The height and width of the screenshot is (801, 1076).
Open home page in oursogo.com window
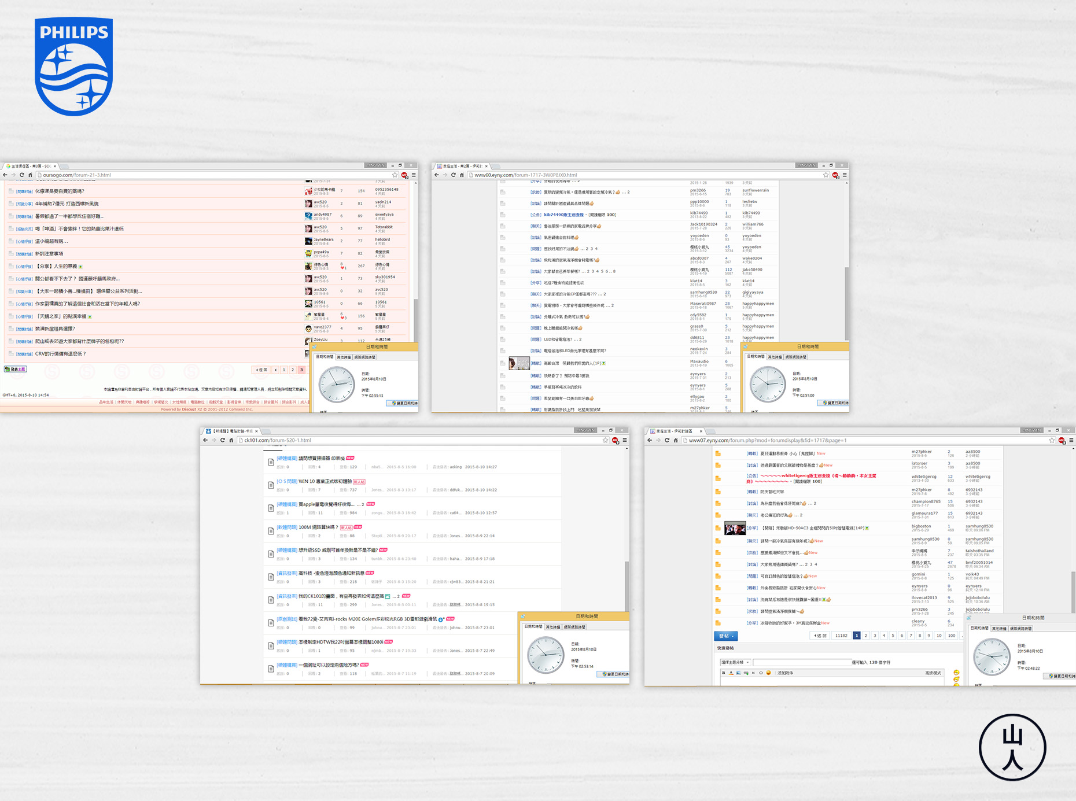[x=30, y=175]
